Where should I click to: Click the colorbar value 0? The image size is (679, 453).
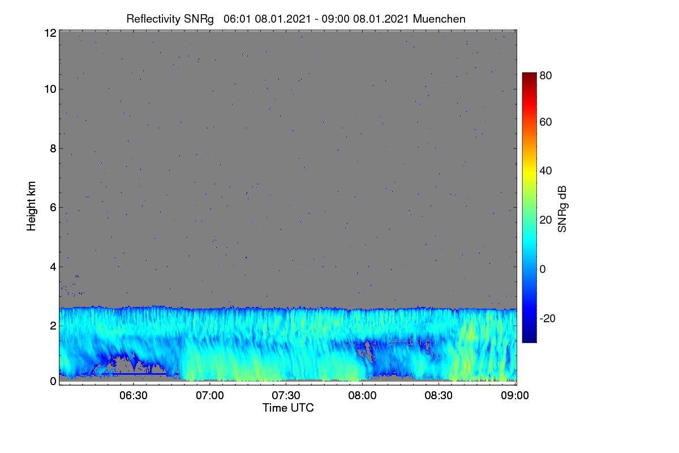[543, 268]
